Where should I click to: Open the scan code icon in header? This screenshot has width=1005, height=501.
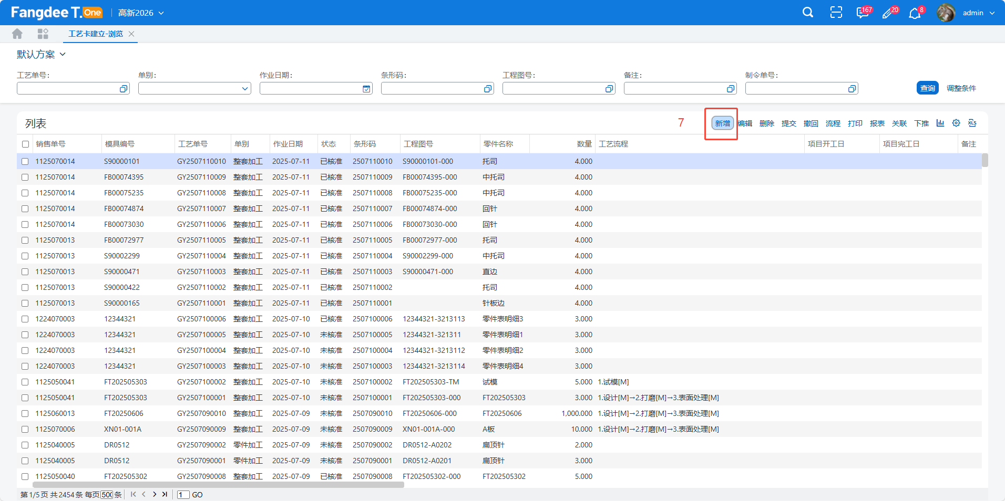836,13
